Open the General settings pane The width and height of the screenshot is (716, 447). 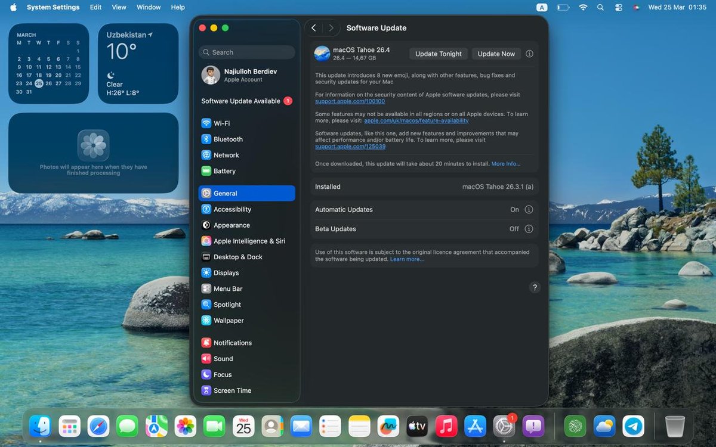[246, 193]
